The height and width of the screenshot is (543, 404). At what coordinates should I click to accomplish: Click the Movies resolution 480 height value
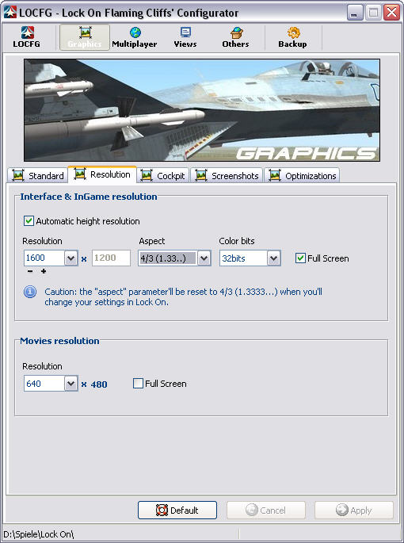pos(99,384)
